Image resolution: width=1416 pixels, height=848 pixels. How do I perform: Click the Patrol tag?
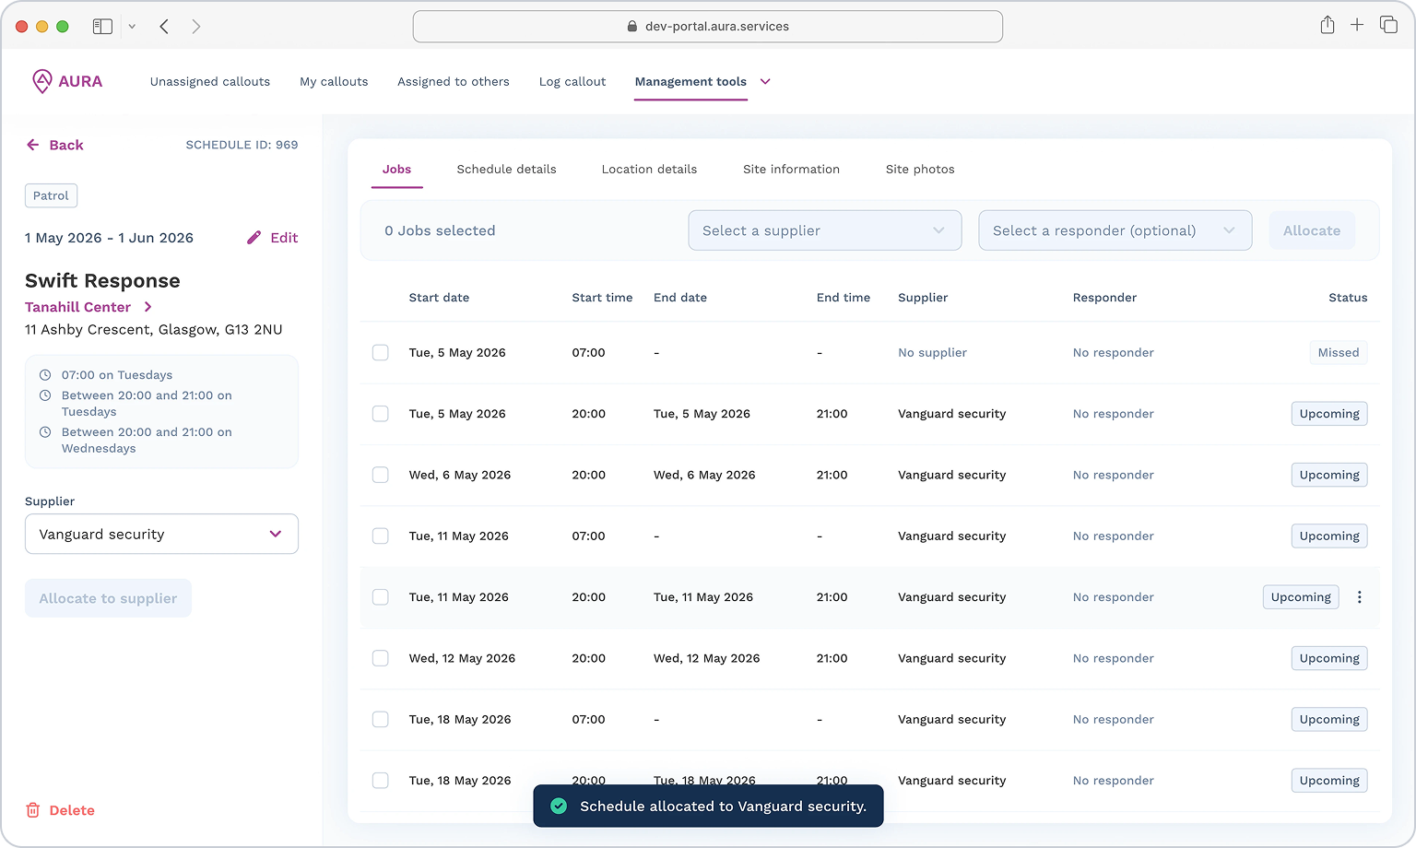(51, 195)
